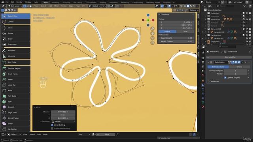Select the Add Cube tool
The image size is (253, 142).
16,62
